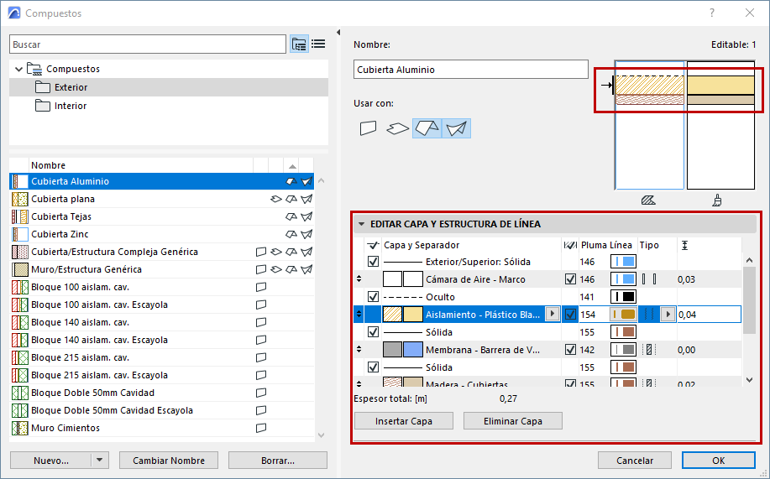Confirm with the OK button
Viewport: 770px width, 479px height.
(719, 461)
